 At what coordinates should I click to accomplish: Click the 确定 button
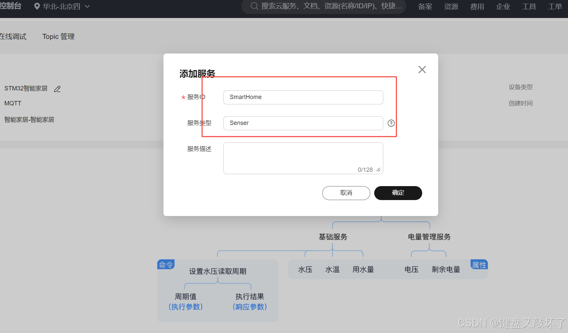point(398,193)
